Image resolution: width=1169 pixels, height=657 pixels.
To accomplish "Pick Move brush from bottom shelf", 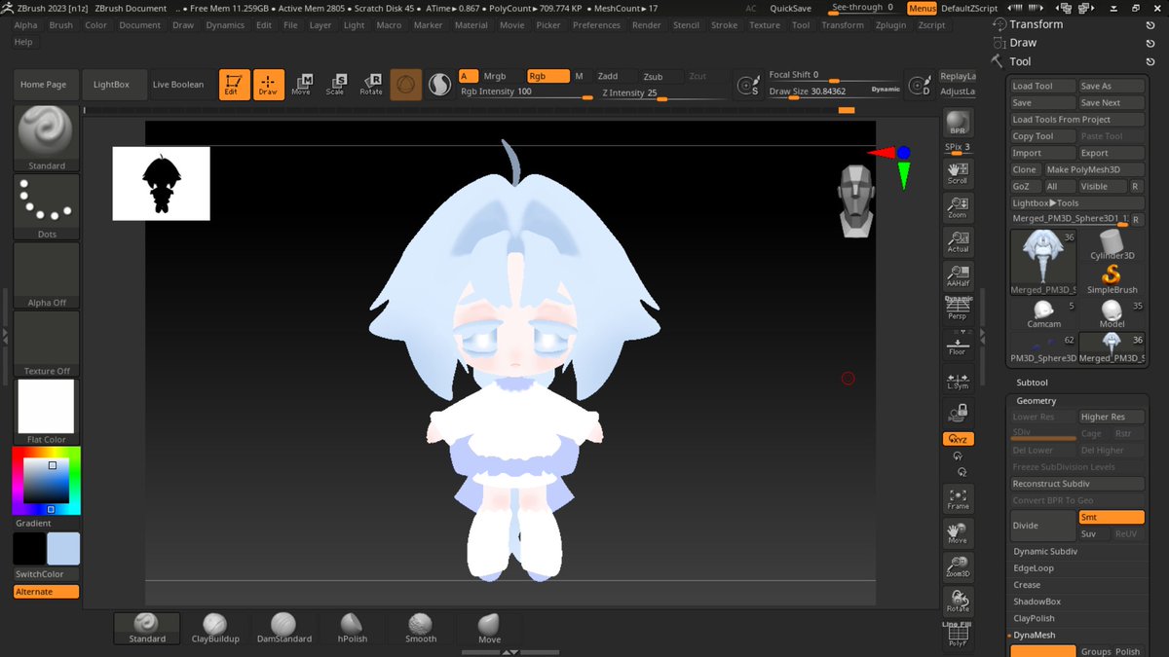I will pyautogui.click(x=490, y=628).
